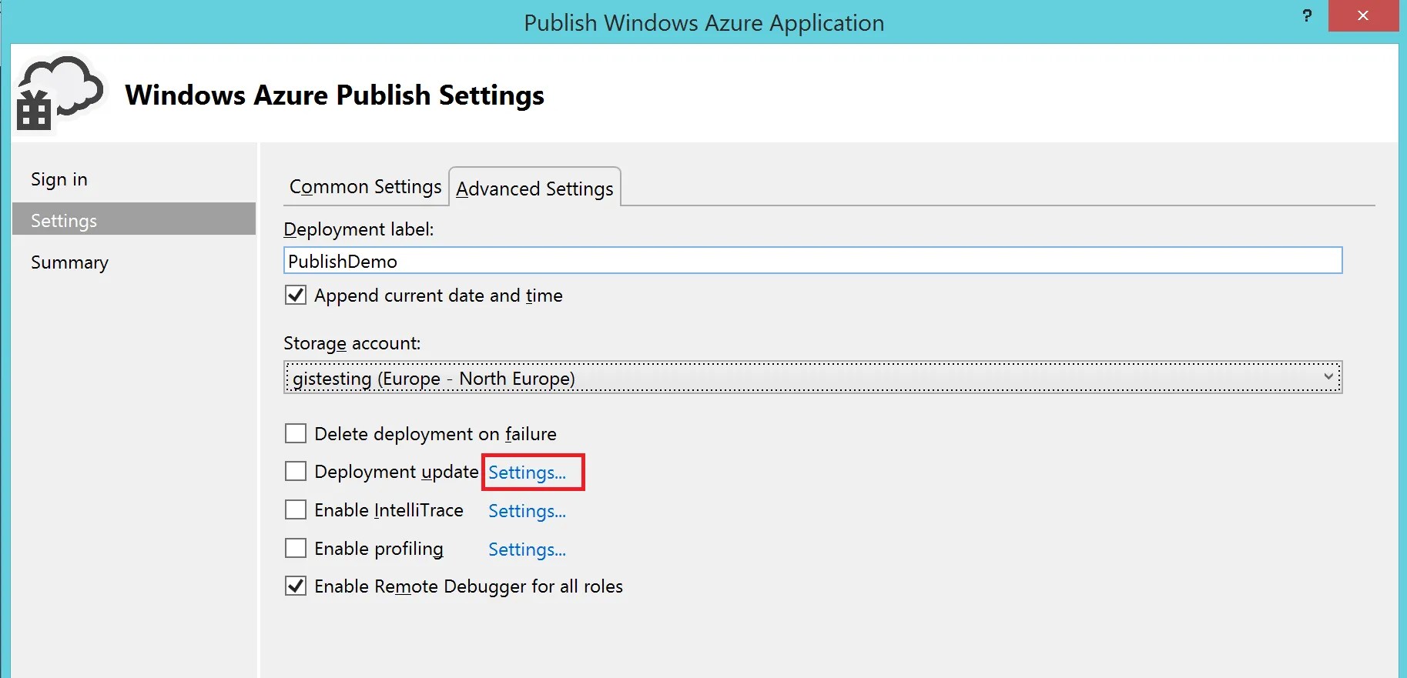Click the Windows Azure Publish Settings heading
Viewport: 1407px width, 678px height.
pos(335,95)
